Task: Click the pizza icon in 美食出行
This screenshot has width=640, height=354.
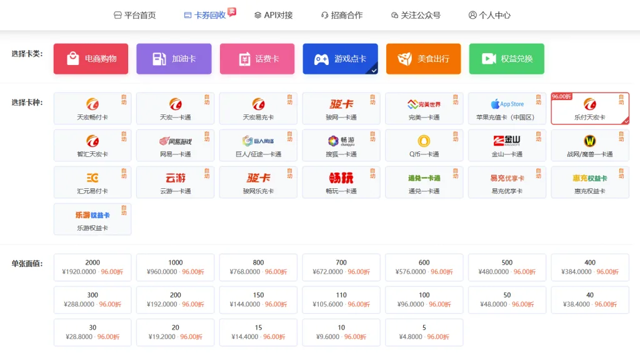Action: tap(404, 59)
